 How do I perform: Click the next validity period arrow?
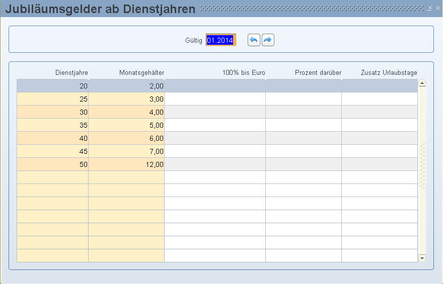click(268, 40)
